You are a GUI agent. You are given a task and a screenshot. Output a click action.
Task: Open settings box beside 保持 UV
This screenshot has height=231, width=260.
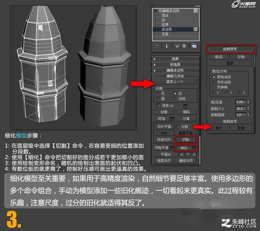[x=185, y=106]
